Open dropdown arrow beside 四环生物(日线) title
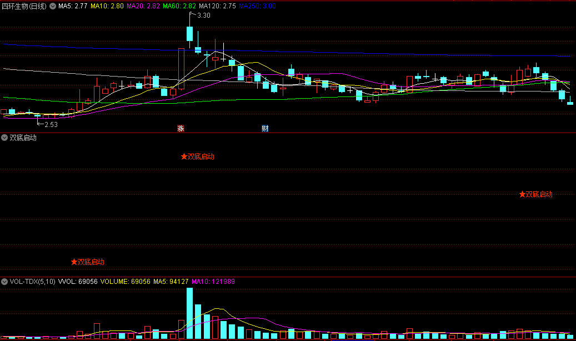Image resolution: width=576 pixels, height=341 pixels. [53, 6]
